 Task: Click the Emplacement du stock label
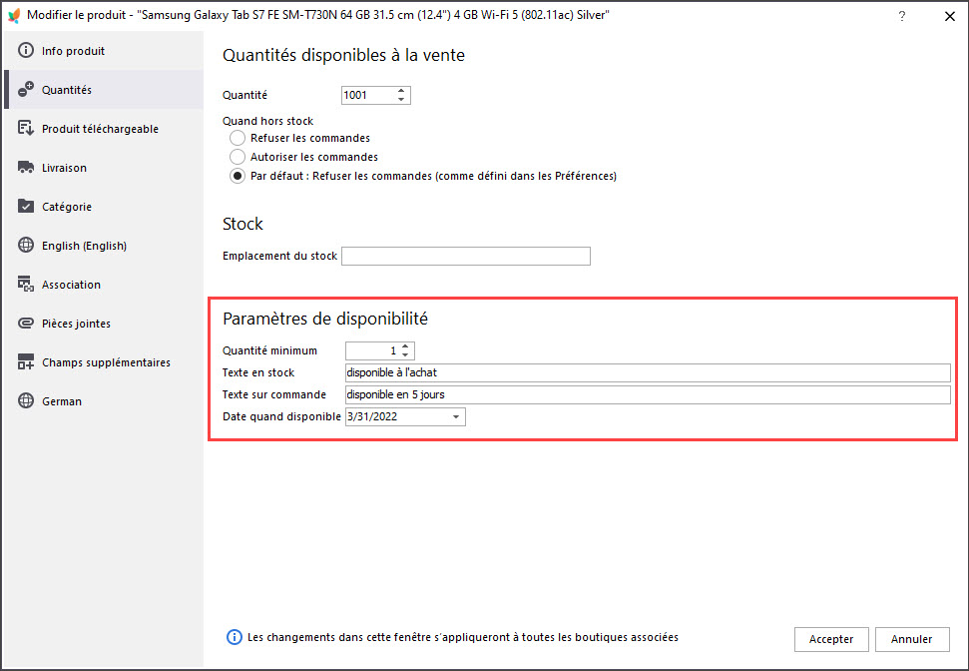[280, 256]
